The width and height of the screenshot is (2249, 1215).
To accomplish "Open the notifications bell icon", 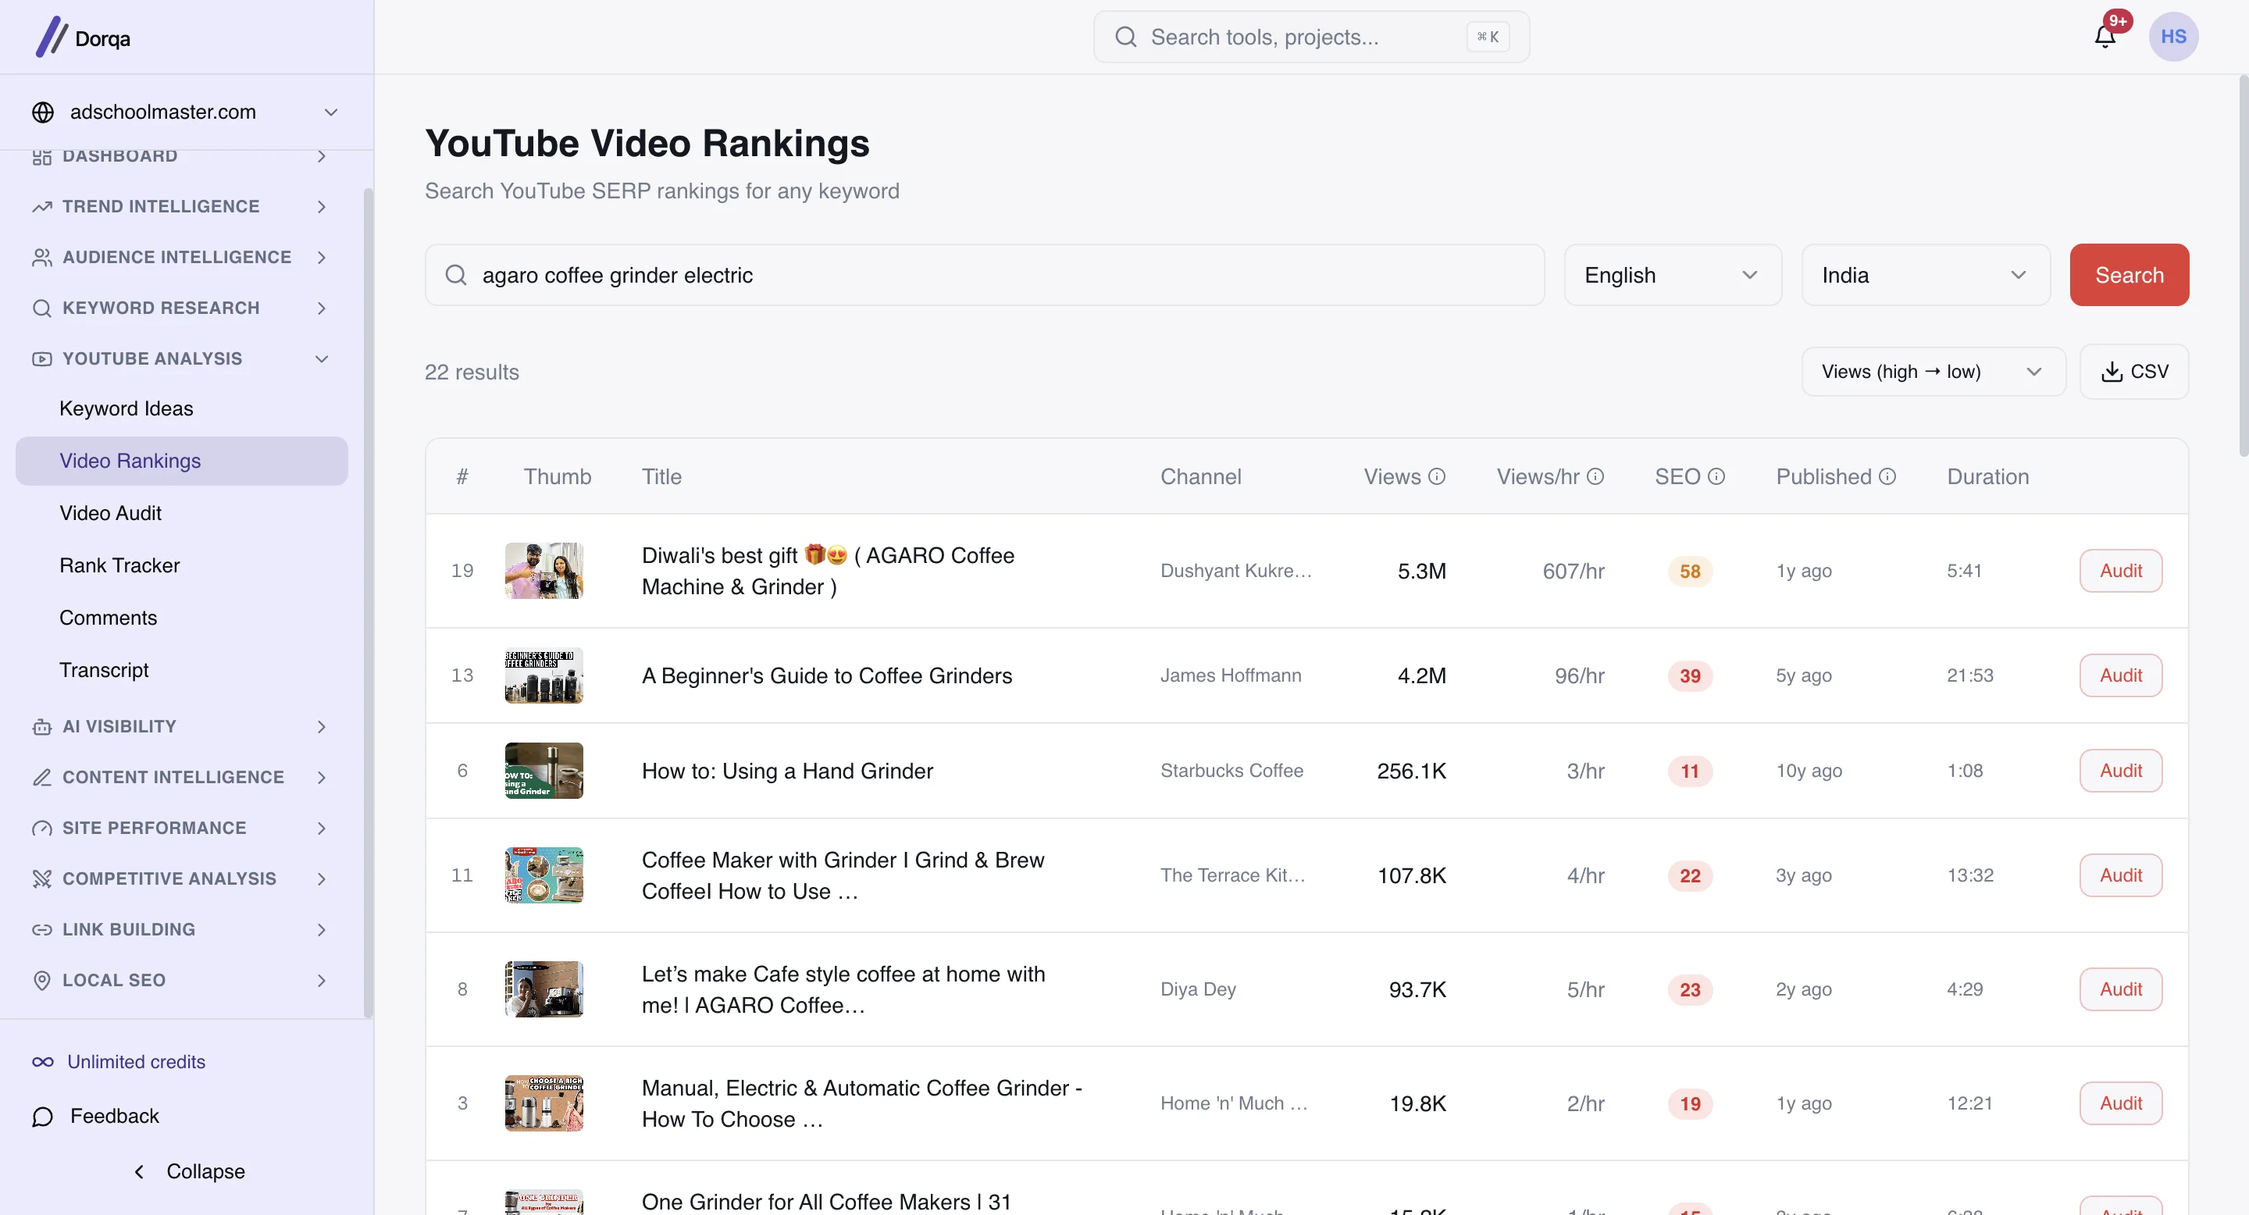I will coord(2105,37).
